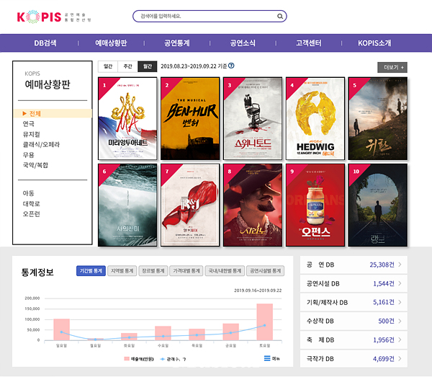Screen dimensions: 432x377
Task: Open rank 10 랭보 poster
Action: 378,205
